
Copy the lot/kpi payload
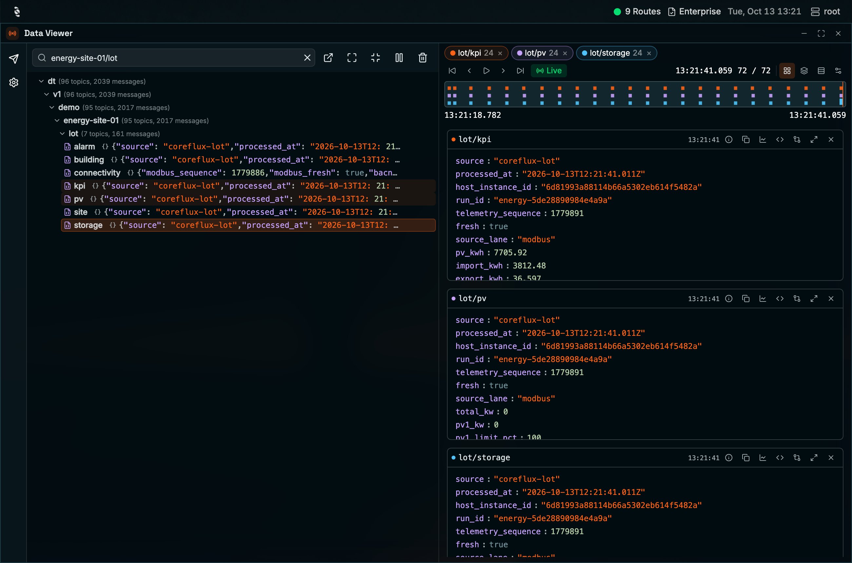click(745, 139)
